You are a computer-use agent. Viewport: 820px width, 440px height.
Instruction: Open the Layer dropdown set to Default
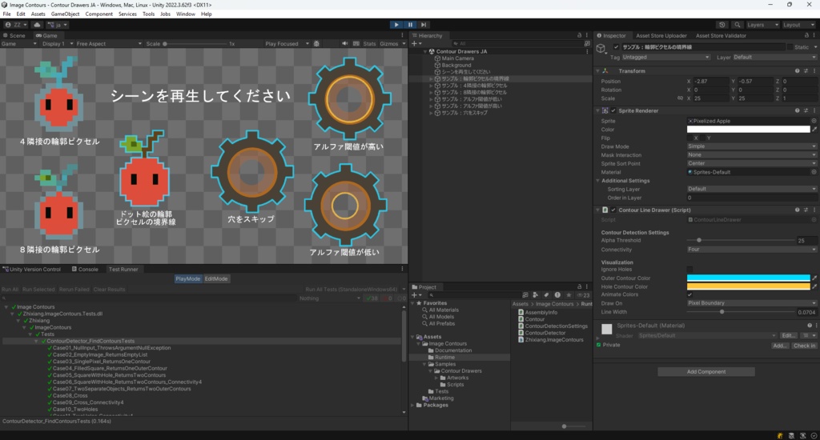pos(775,58)
